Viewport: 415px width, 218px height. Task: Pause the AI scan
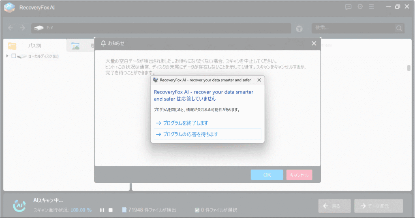click(102, 210)
